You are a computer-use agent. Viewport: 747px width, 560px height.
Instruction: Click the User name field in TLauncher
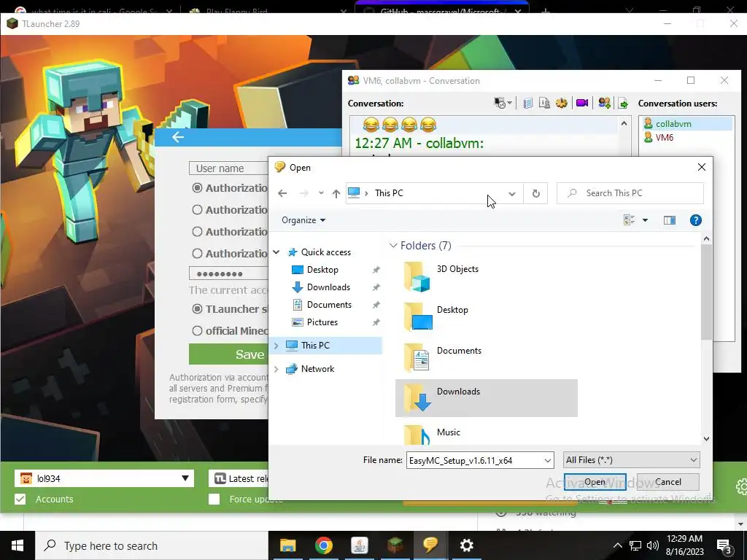tap(228, 168)
